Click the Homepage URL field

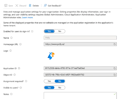tap(80, 44)
